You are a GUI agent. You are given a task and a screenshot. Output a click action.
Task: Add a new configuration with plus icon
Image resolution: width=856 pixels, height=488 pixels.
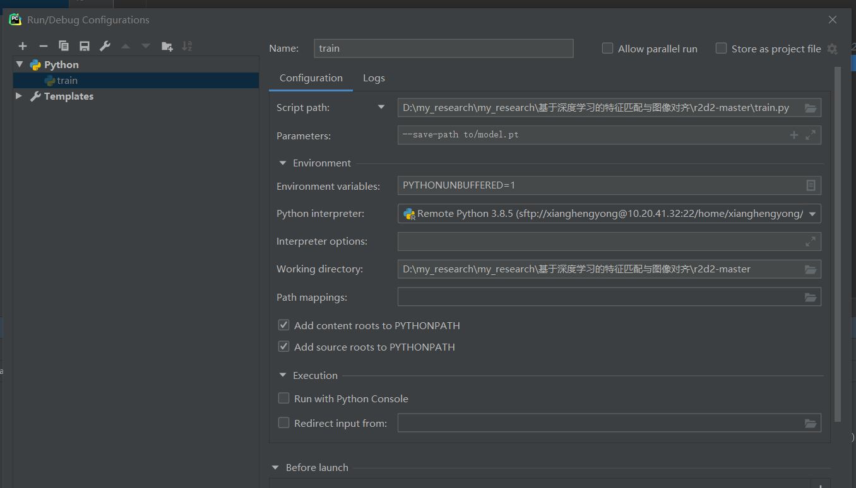coord(23,46)
